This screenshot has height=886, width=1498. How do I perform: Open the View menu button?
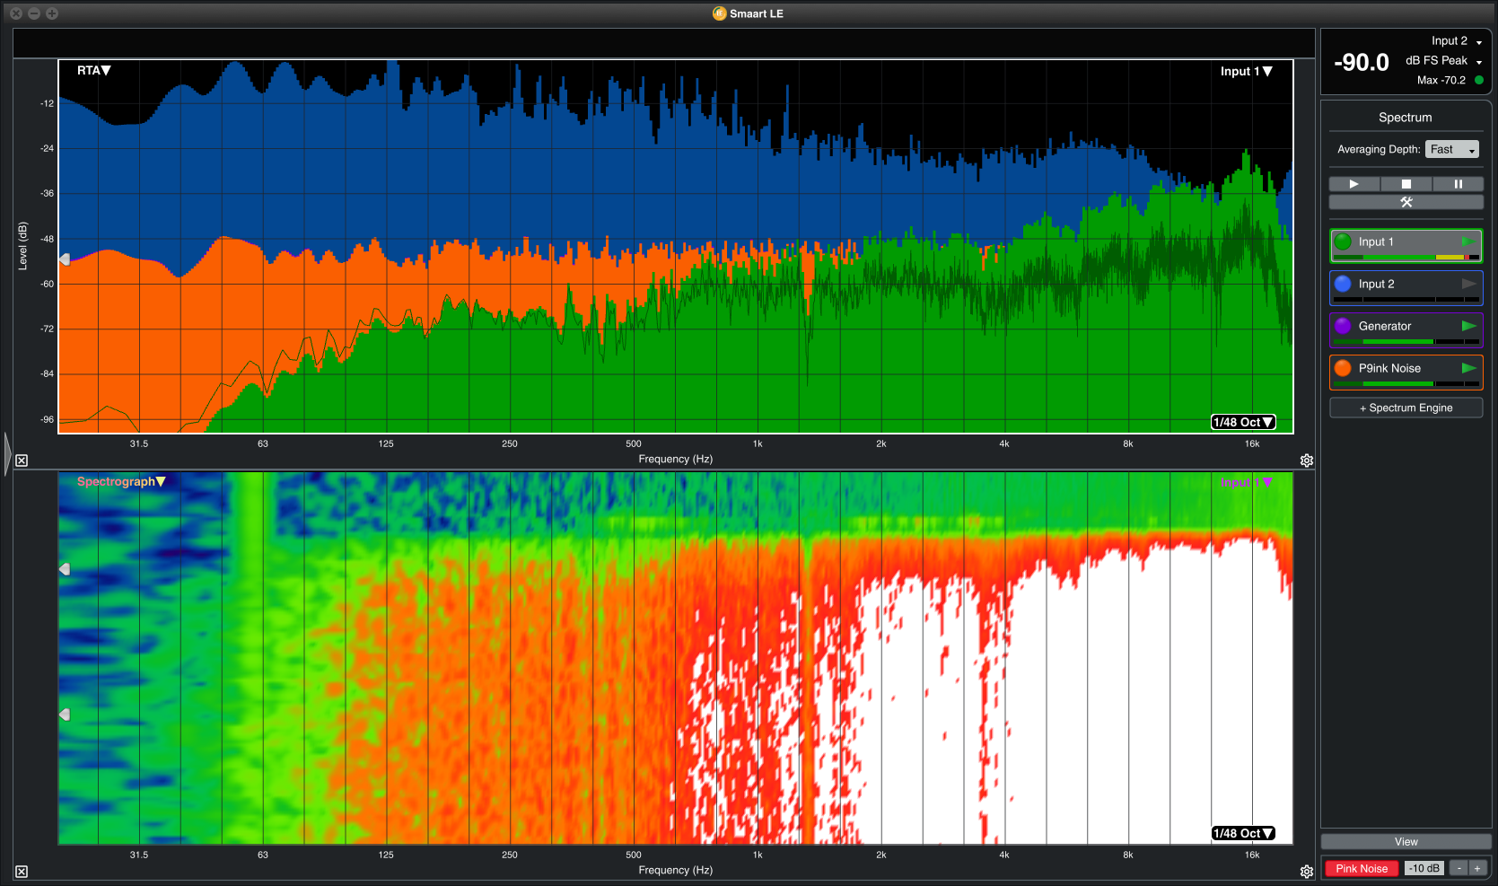click(1406, 842)
